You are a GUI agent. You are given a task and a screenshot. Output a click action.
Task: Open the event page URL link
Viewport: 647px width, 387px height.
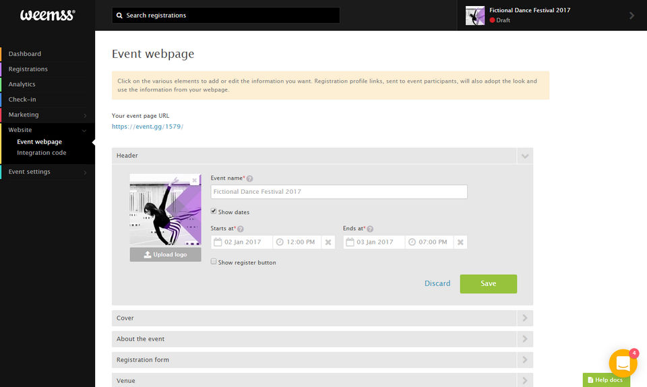pos(148,127)
